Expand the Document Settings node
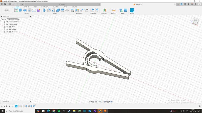 (x=5, y=22)
